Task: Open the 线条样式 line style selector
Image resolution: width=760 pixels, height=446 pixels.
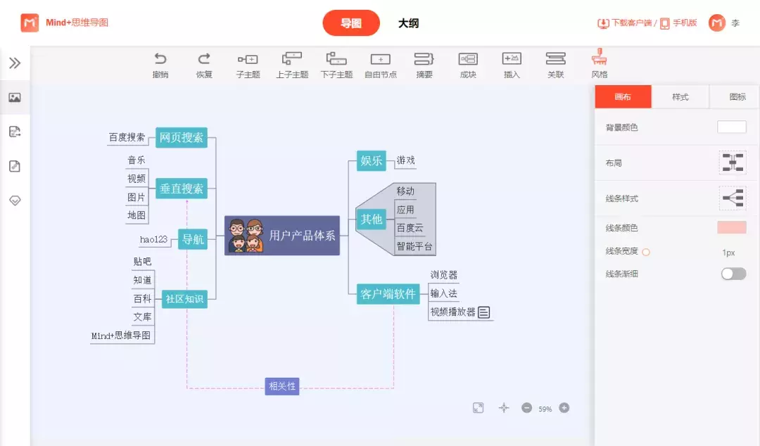Action: click(x=732, y=198)
